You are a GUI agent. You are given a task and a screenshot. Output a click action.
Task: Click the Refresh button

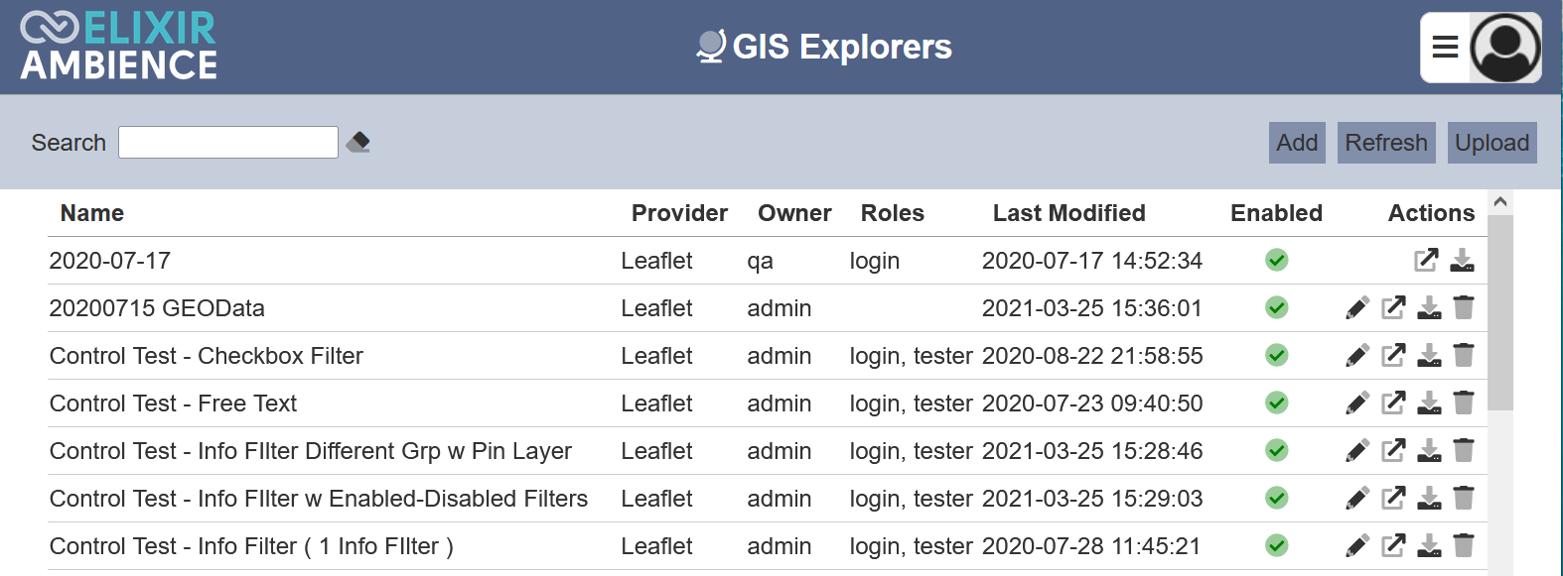[1386, 143]
